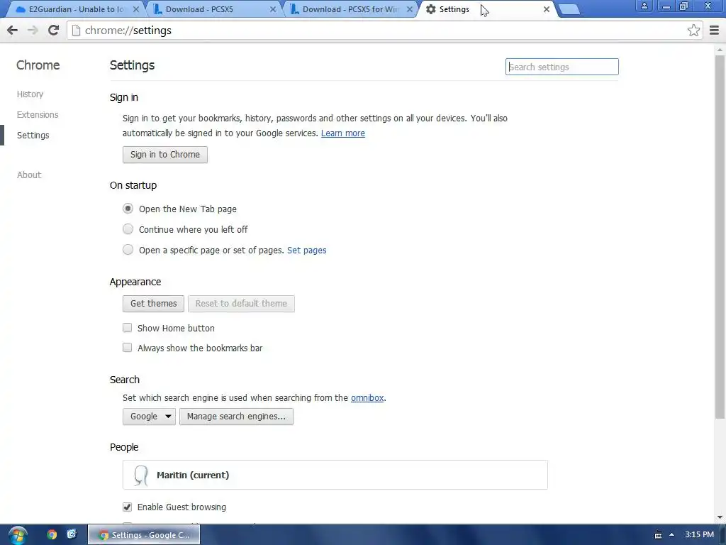Launch Chrome from the taskbar pinned icon

(52, 535)
